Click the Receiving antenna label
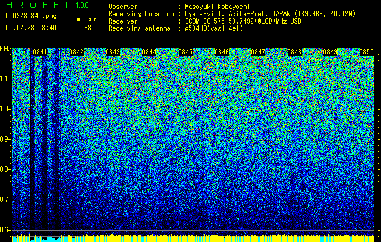The height and width of the screenshot is (242, 381). [x=139, y=28]
